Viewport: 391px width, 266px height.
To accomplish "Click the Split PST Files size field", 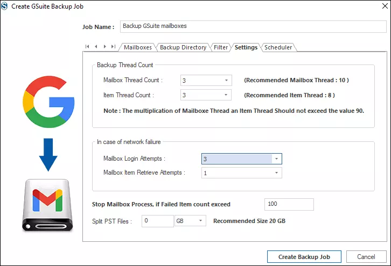I will point(158,221).
